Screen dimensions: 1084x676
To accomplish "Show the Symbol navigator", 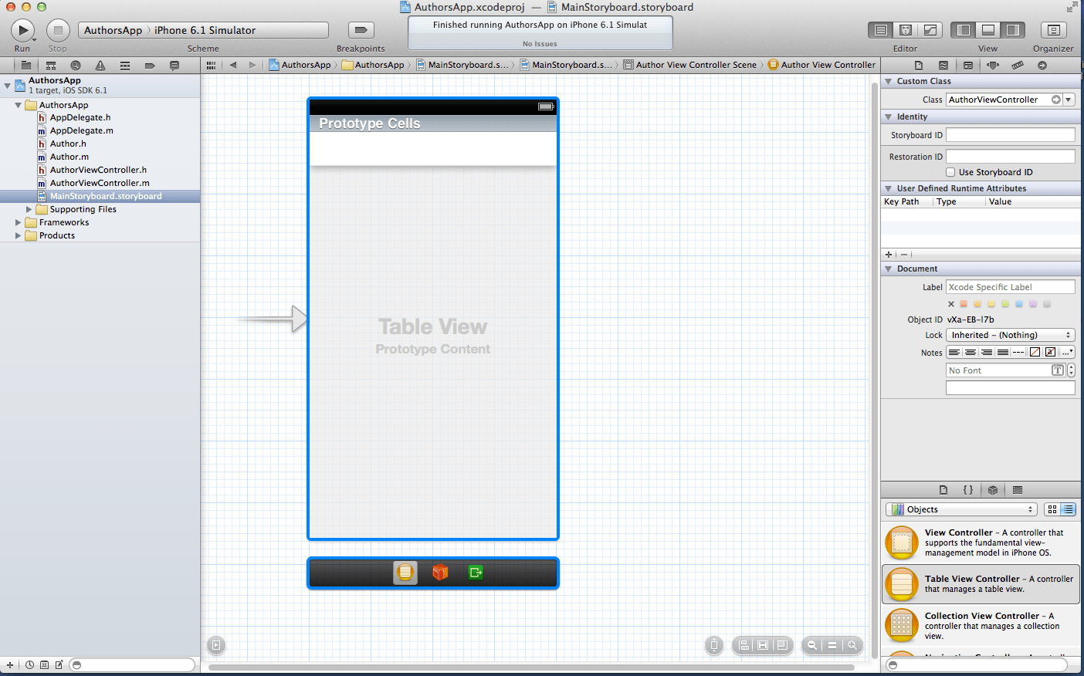I will click(x=51, y=66).
